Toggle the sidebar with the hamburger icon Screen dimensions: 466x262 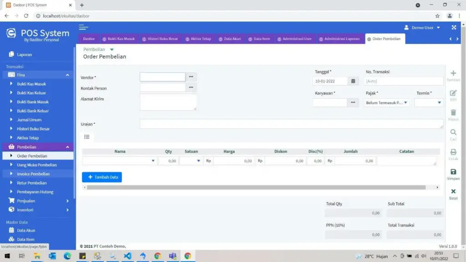pyautogui.click(x=83, y=27)
